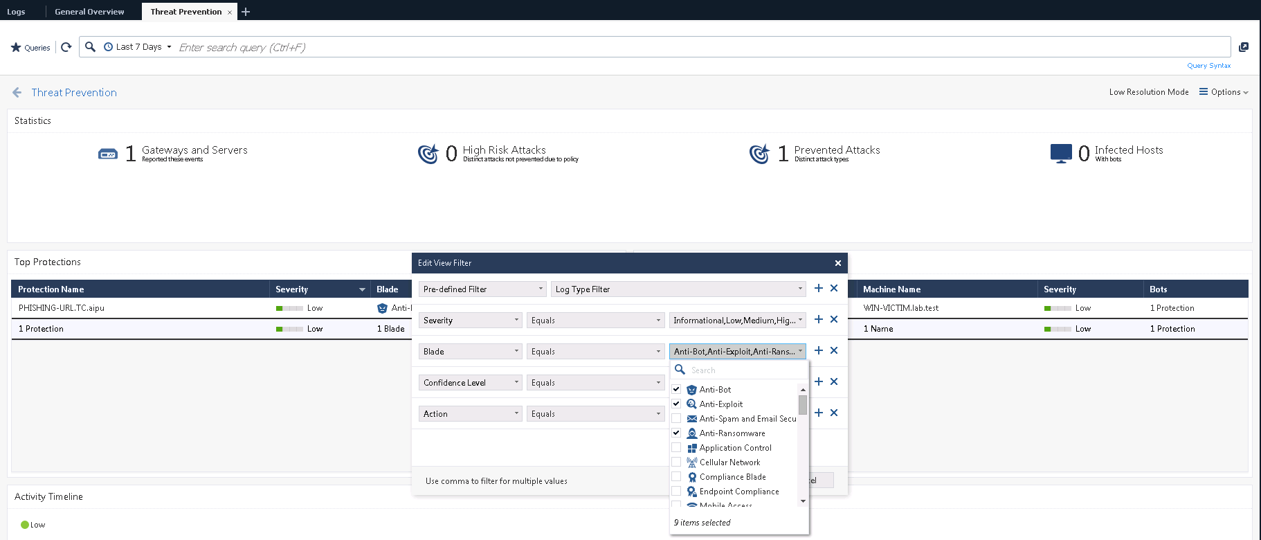Screen dimensions: 1261x540
Task: Click the Threat Prevention breadcrumb title
Action: [x=74, y=93]
